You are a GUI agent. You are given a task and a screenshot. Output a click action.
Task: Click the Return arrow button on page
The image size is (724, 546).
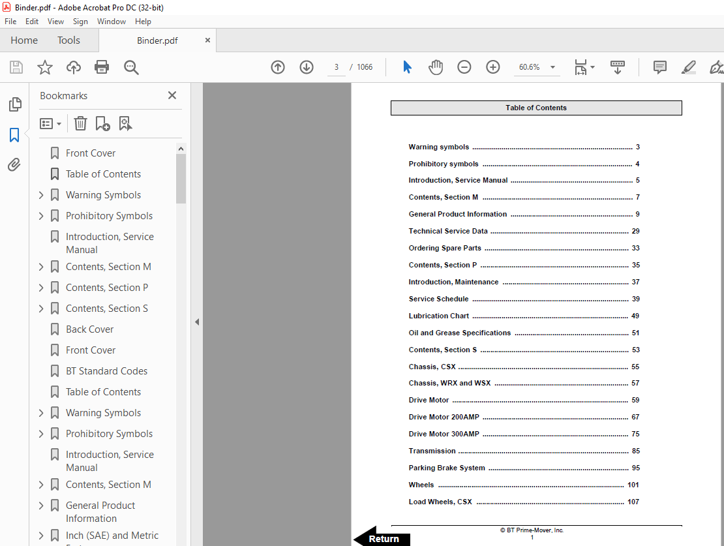382,538
